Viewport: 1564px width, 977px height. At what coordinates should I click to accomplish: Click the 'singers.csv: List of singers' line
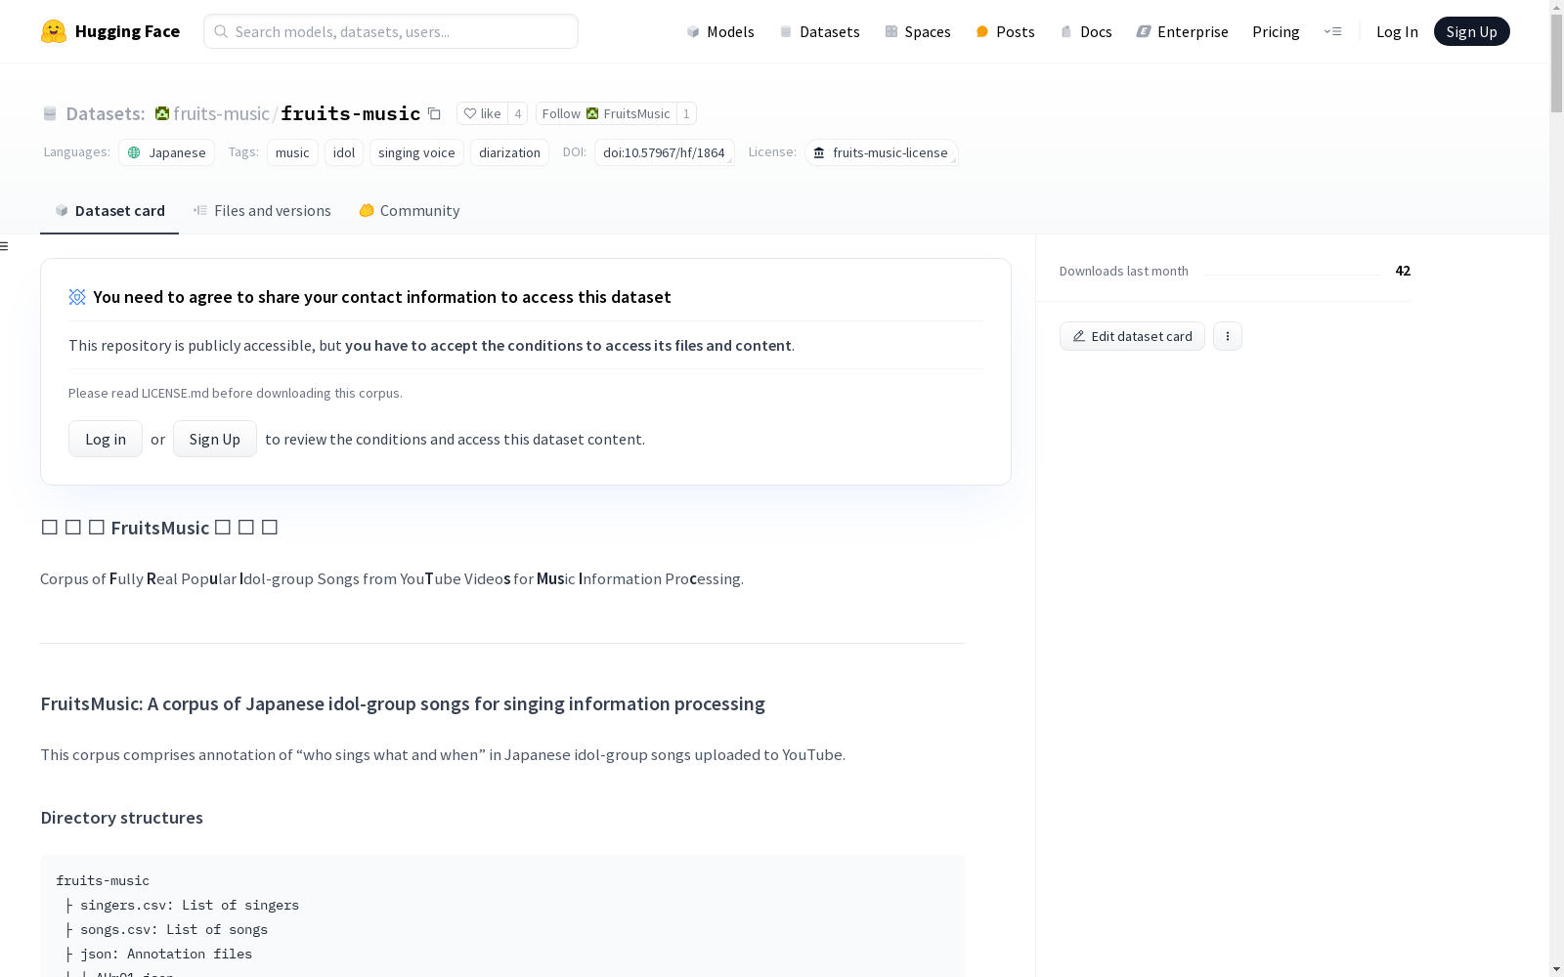click(190, 906)
